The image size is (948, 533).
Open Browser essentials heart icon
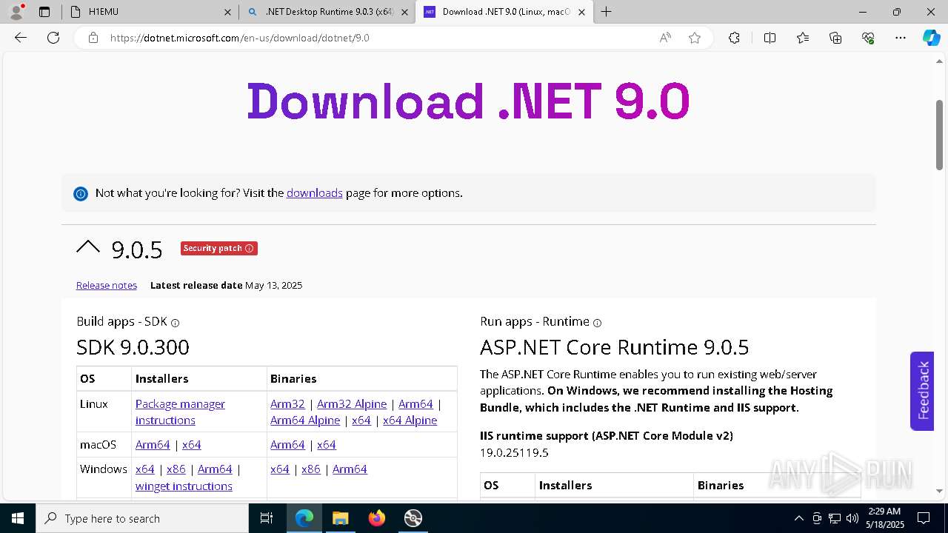coord(868,38)
